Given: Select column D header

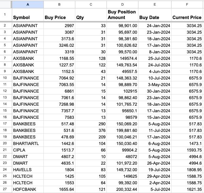Looking at the screenshot, I should [122, 5].
